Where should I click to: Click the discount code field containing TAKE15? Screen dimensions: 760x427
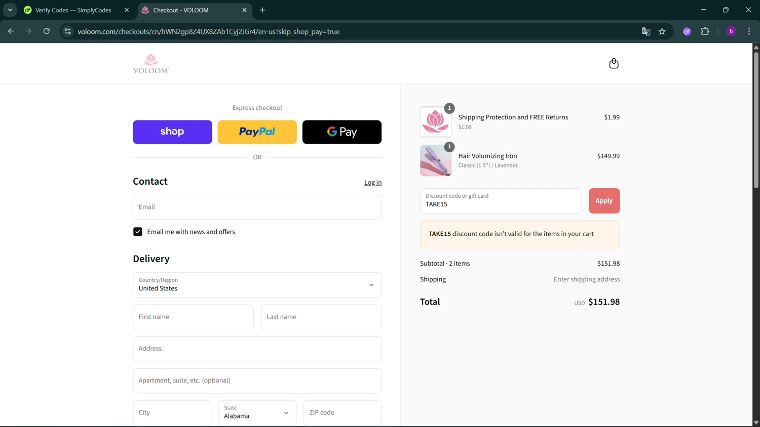[501, 201]
